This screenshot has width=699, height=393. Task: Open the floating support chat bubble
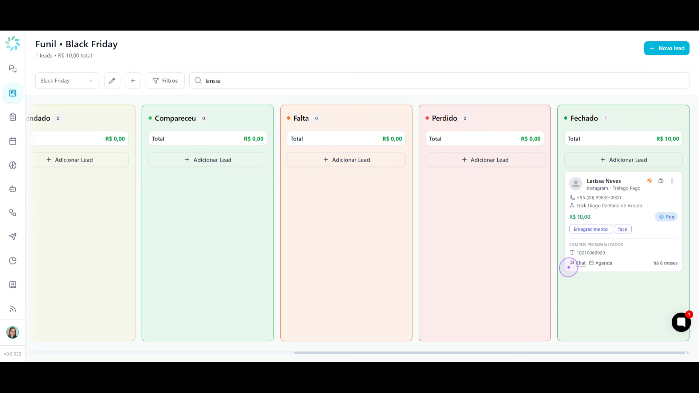681,322
